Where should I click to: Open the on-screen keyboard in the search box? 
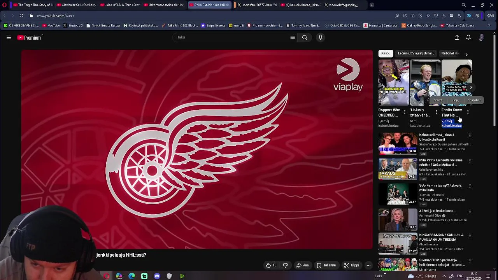point(293,38)
